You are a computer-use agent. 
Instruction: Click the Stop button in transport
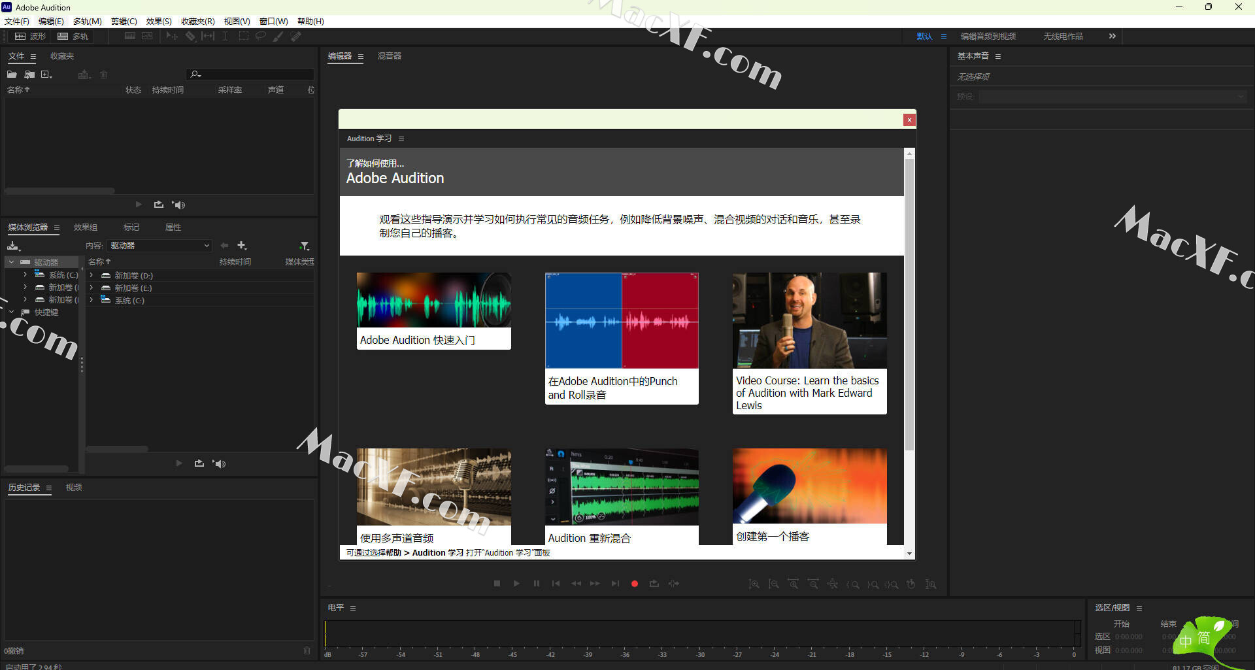tap(497, 584)
